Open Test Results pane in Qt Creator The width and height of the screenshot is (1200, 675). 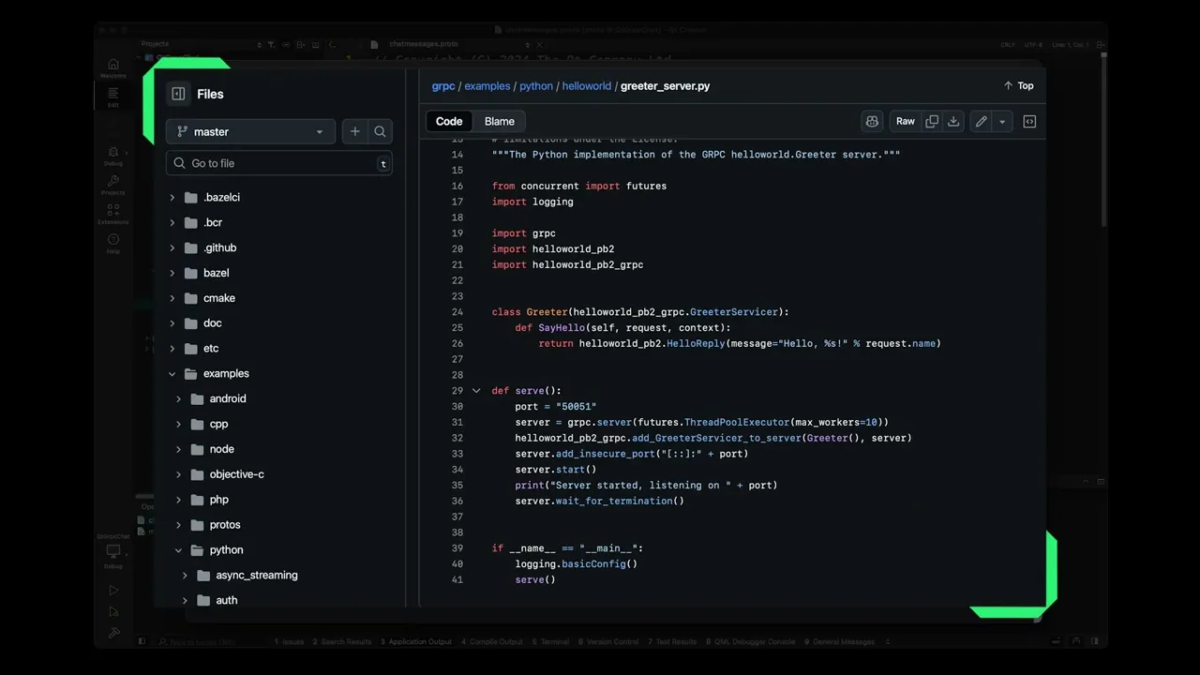pos(674,642)
